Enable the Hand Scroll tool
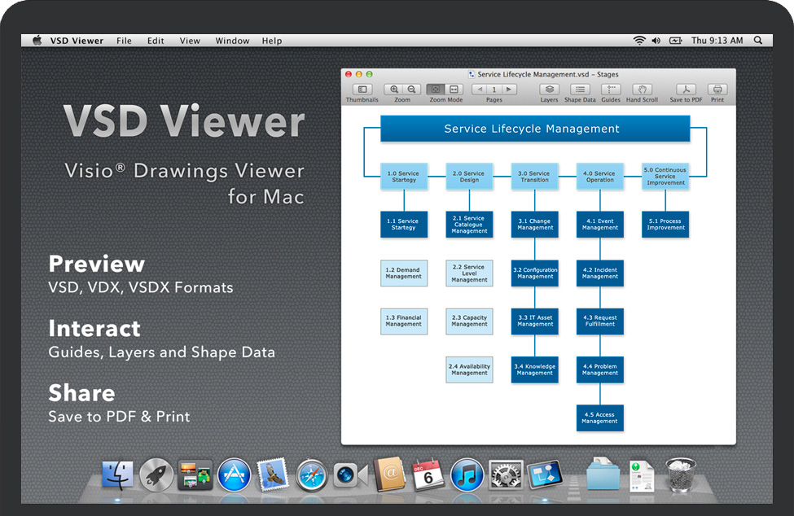The image size is (794, 516). [x=642, y=90]
